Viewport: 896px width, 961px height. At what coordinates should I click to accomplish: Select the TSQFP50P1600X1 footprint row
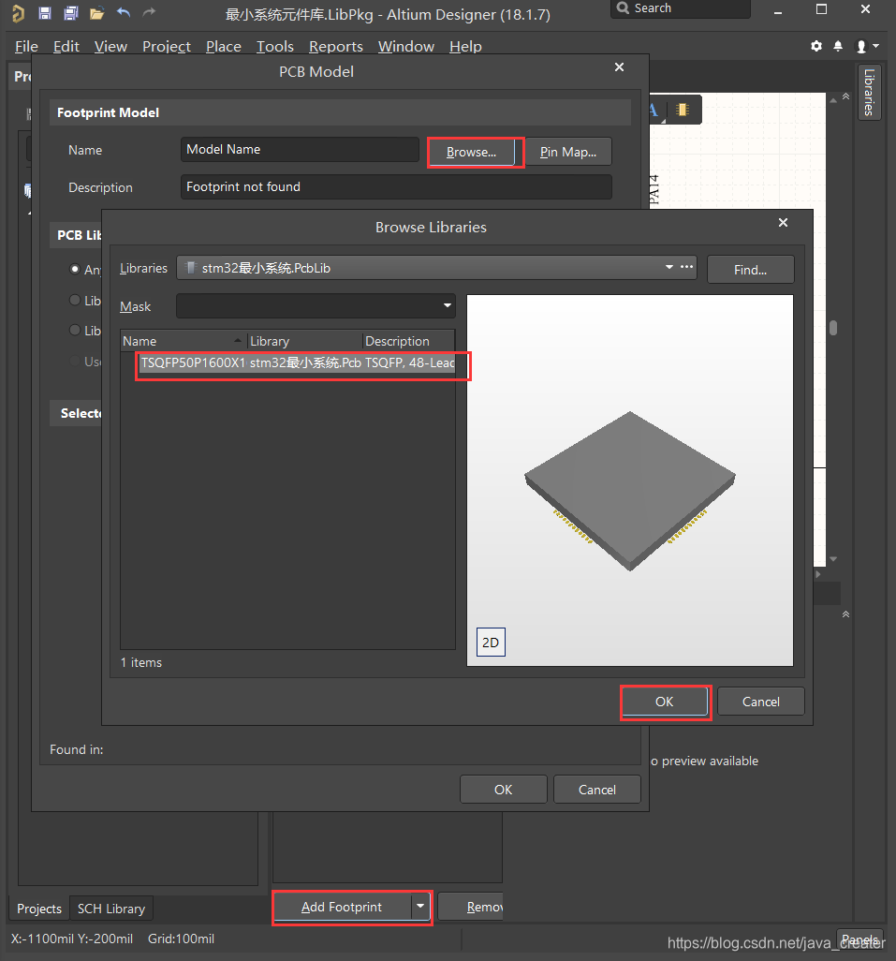297,362
